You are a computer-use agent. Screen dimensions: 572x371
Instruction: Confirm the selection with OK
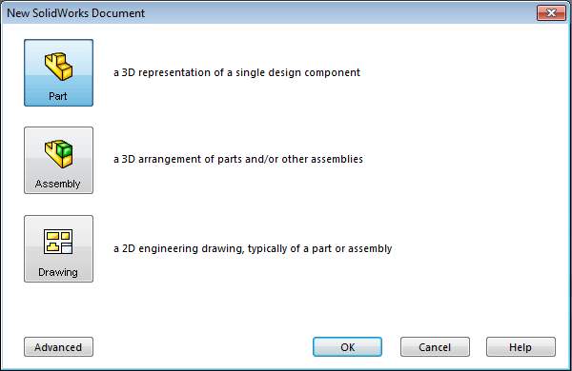click(x=347, y=347)
